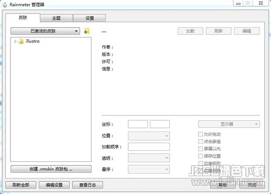Enable the 边缘吸附 checkbox
This screenshot has height=194, width=271.
click(x=200, y=163)
